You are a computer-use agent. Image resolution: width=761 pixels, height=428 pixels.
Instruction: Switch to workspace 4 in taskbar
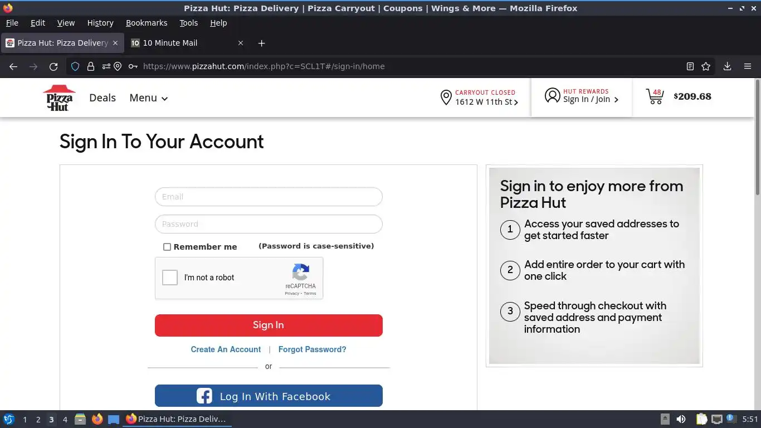[x=65, y=420]
